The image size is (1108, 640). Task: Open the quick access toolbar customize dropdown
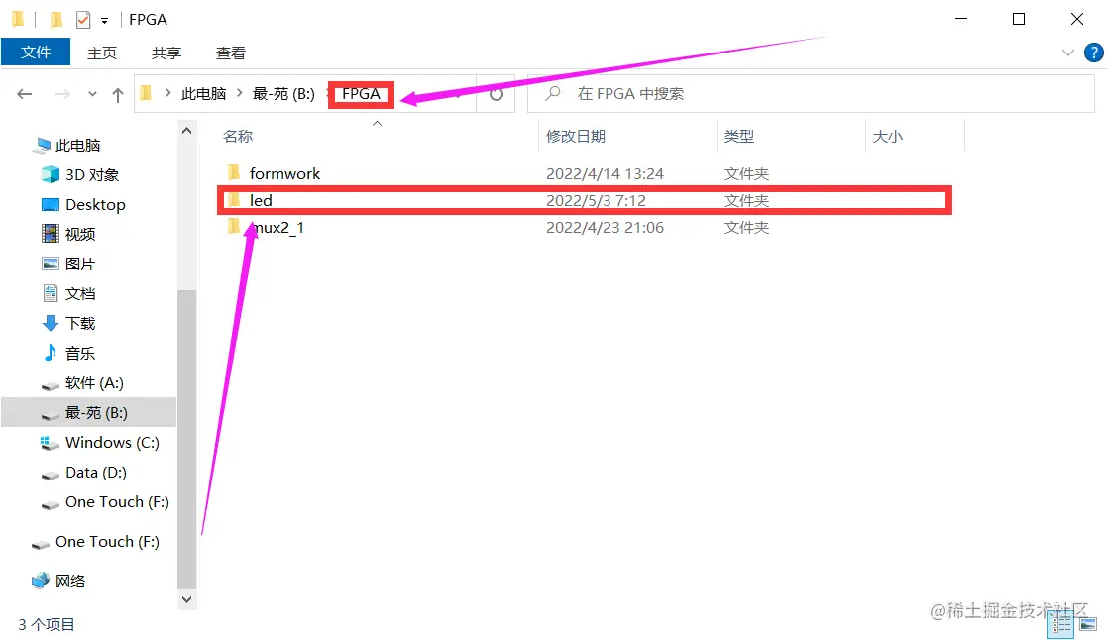pyautogui.click(x=105, y=21)
